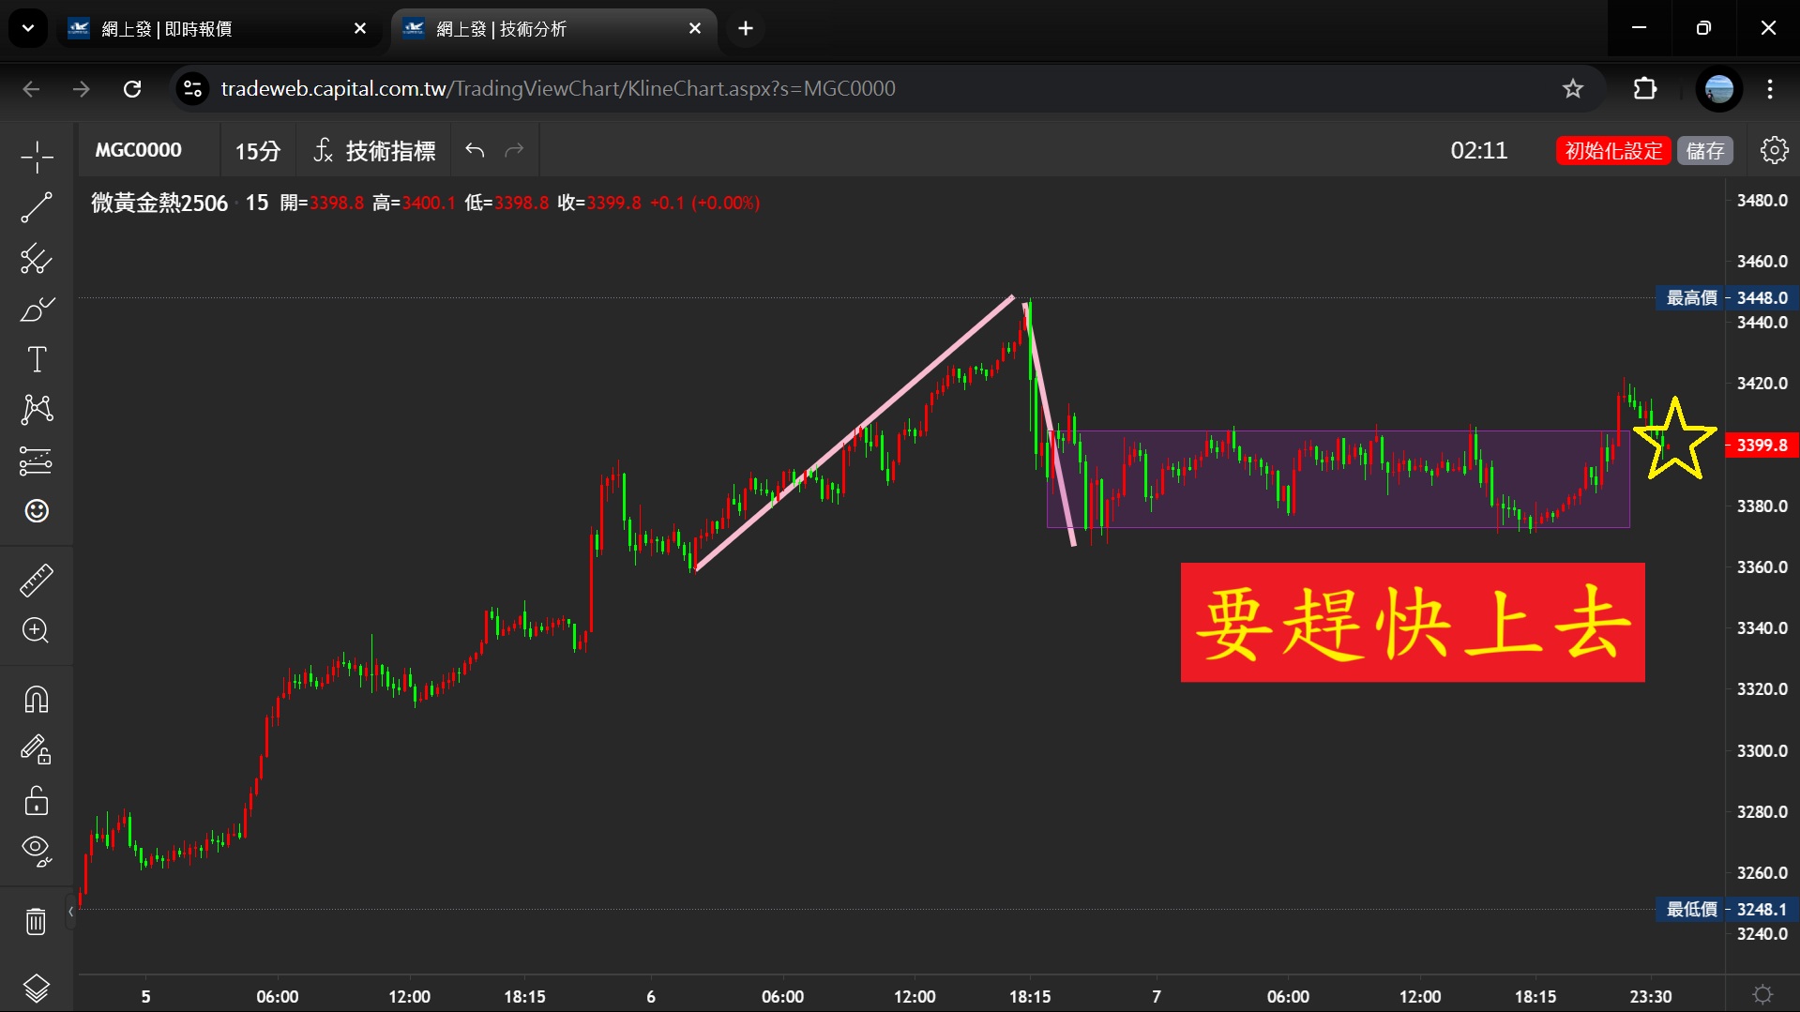View site information icon
Viewport: 1800px width, 1012px height.
192,89
